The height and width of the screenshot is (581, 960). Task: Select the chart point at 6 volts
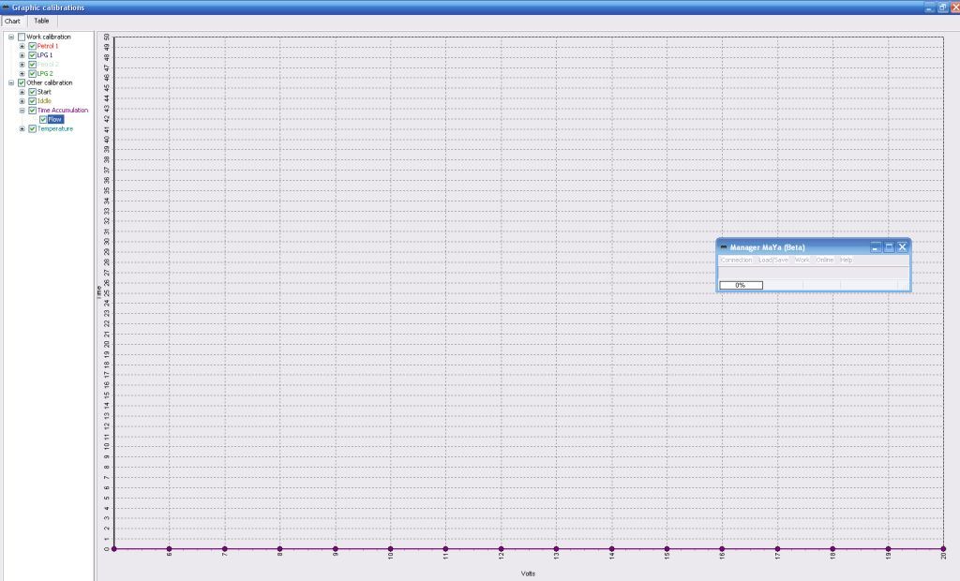pos(169,548)
